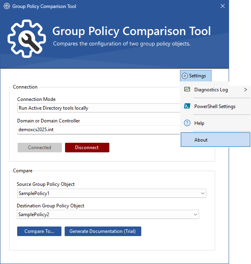Click the PowerShell Settings console icon
Image resolution: width=251 pixels, height=264 pixels.
coord(187,106)
